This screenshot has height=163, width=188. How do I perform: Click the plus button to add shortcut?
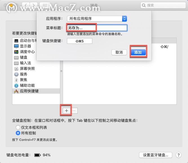point(66,111)
